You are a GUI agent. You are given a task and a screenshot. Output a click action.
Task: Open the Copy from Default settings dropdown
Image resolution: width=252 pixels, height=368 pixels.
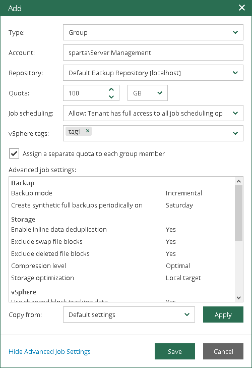click(129, 314)
